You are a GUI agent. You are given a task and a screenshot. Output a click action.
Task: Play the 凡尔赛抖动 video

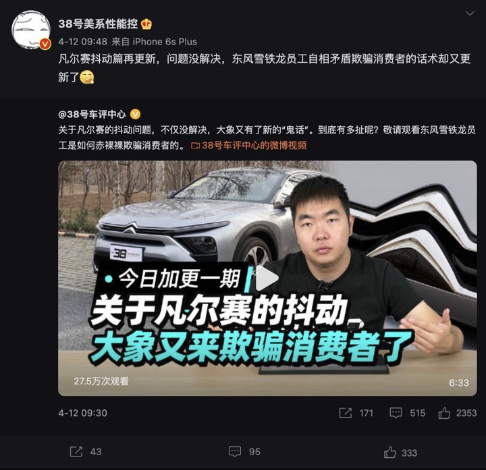pos(266,278)
